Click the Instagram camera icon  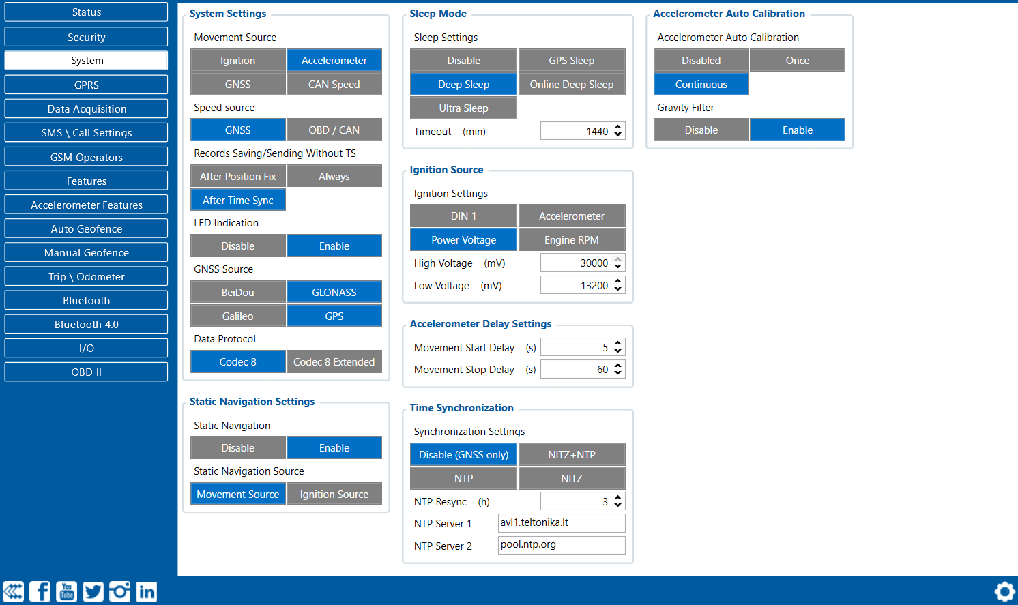(x=120, y=591)
